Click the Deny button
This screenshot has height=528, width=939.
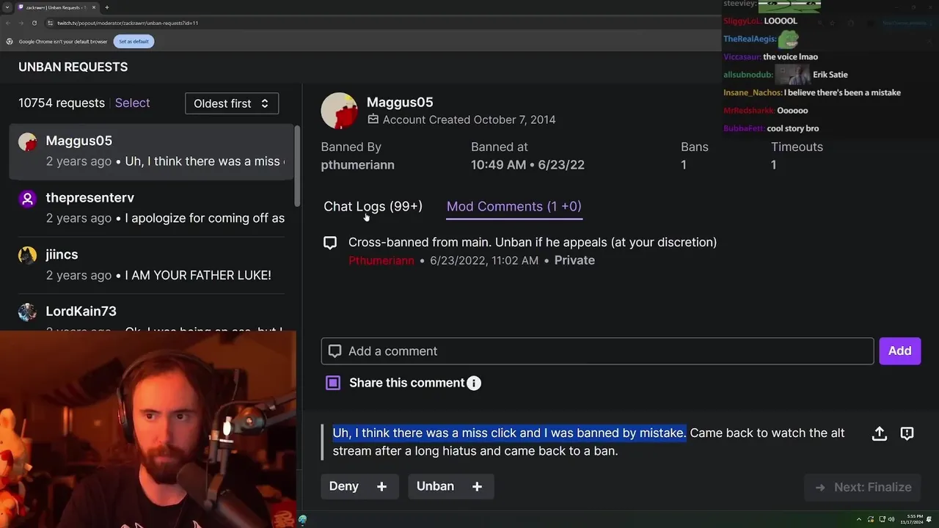point(344,486)
